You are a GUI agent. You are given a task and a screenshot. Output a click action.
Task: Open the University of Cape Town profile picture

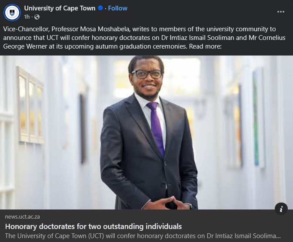click(x=12, y=13)
